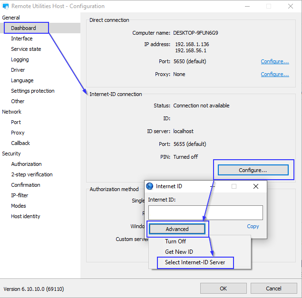Select Interface in the sidebar

coord(22,38)
